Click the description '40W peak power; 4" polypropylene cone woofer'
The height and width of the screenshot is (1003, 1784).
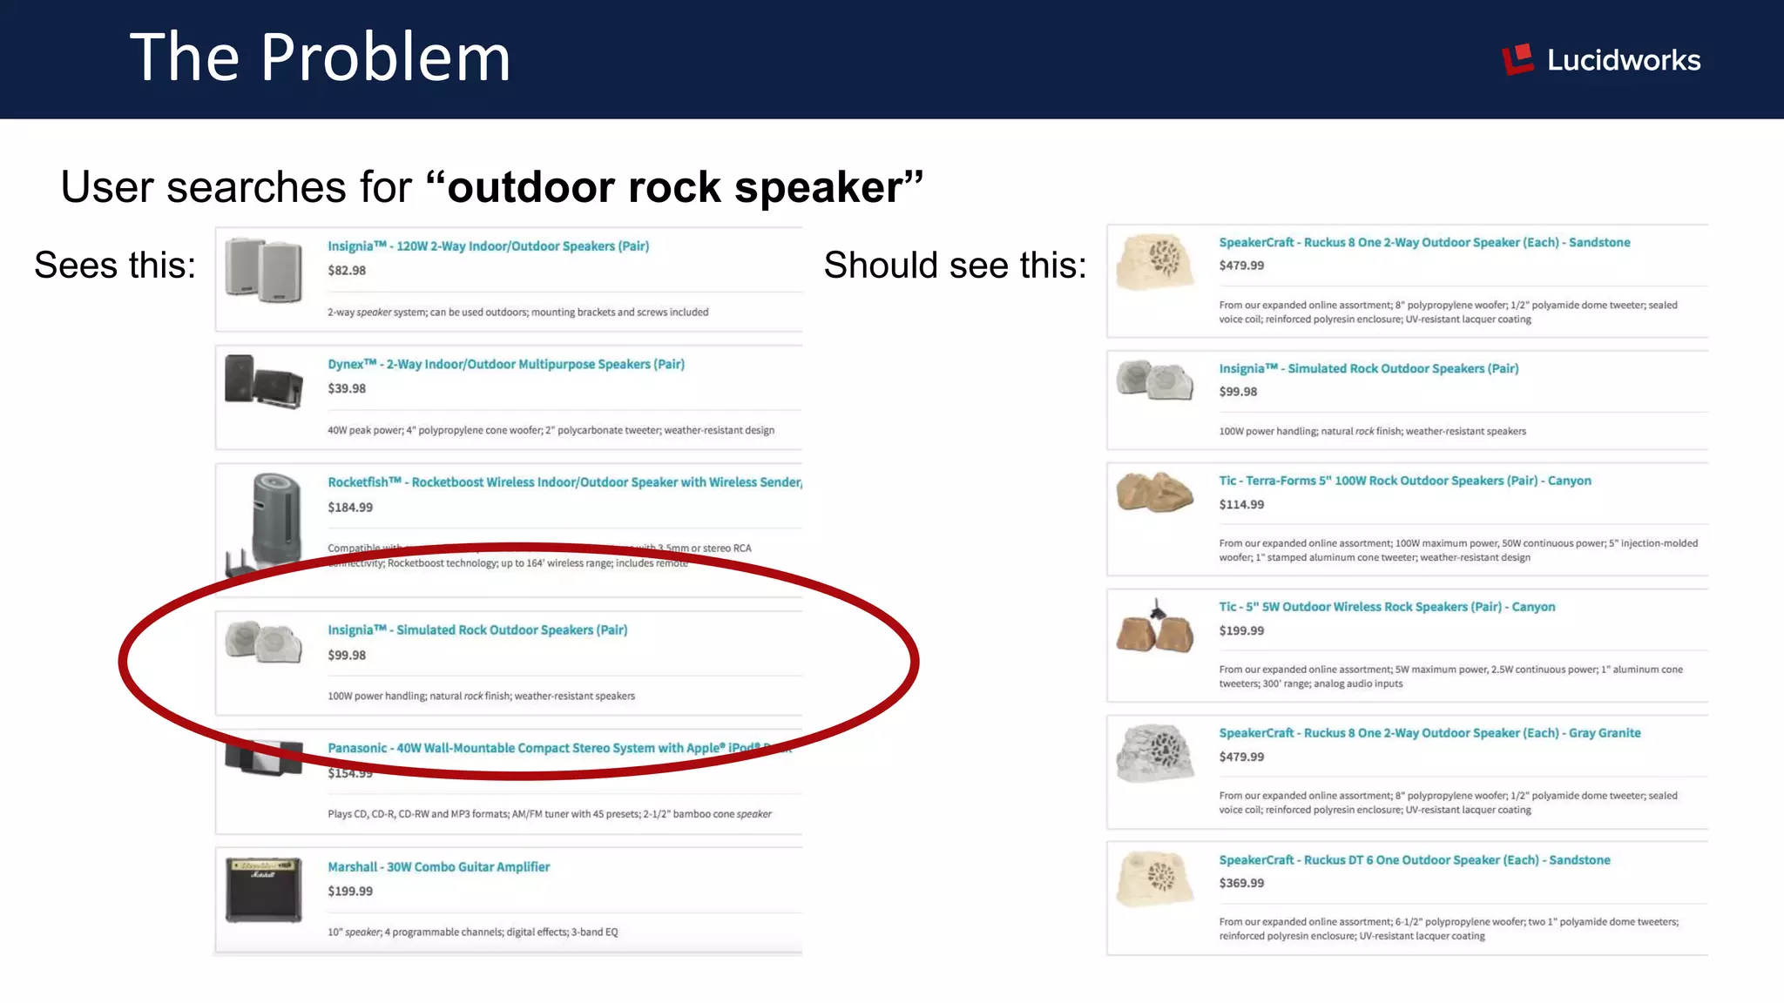tap(551, 430)
